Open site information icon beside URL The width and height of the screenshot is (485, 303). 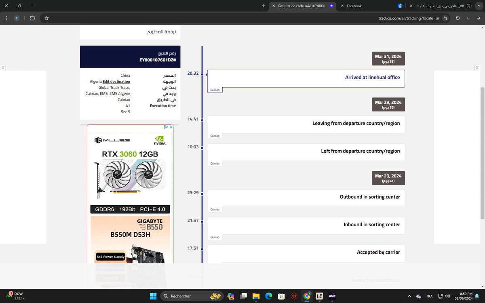tap(445, 18)
